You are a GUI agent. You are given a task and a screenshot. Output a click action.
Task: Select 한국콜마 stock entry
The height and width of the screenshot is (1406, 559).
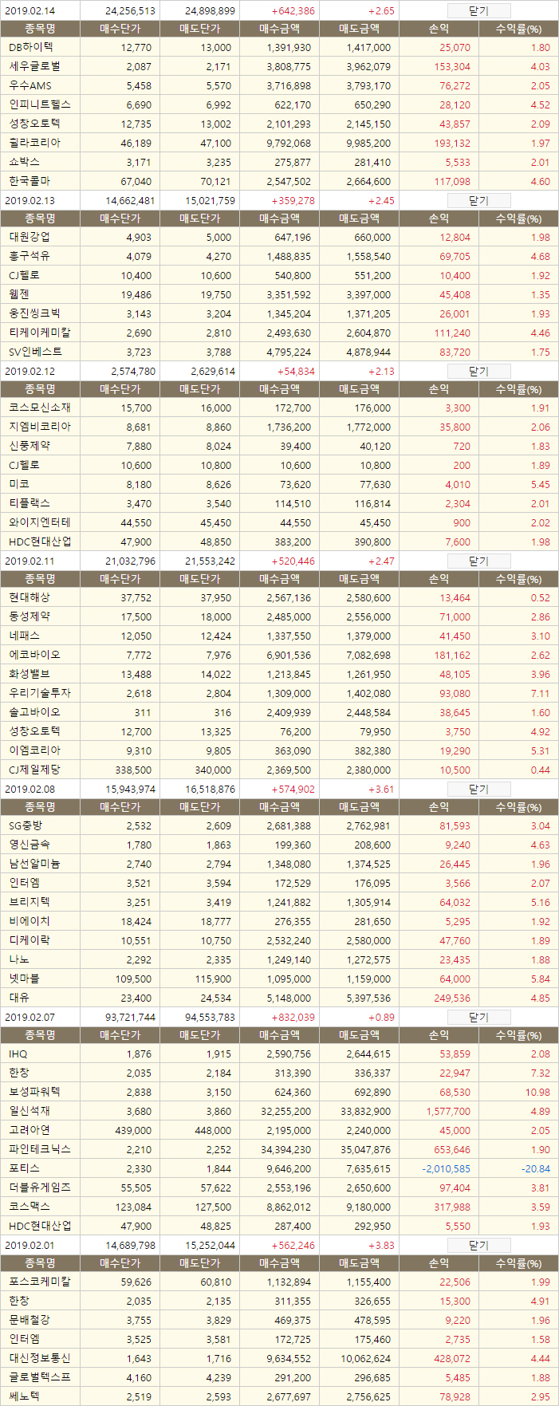(x=30, y=182)
